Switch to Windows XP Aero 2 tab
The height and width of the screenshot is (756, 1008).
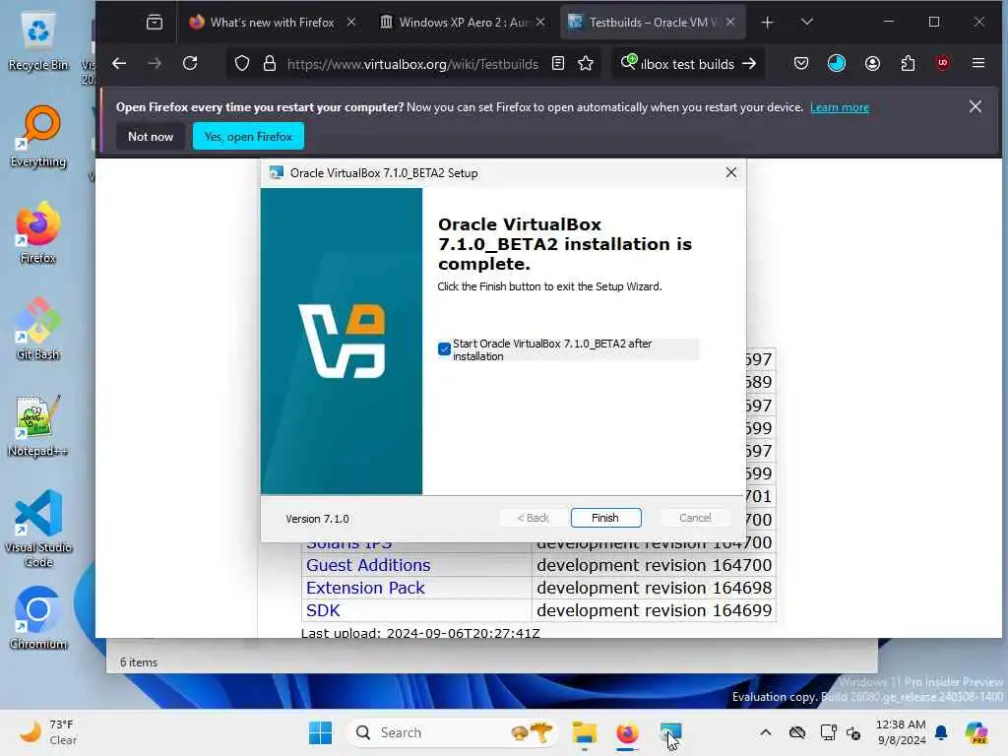click(x=462, y=23)
